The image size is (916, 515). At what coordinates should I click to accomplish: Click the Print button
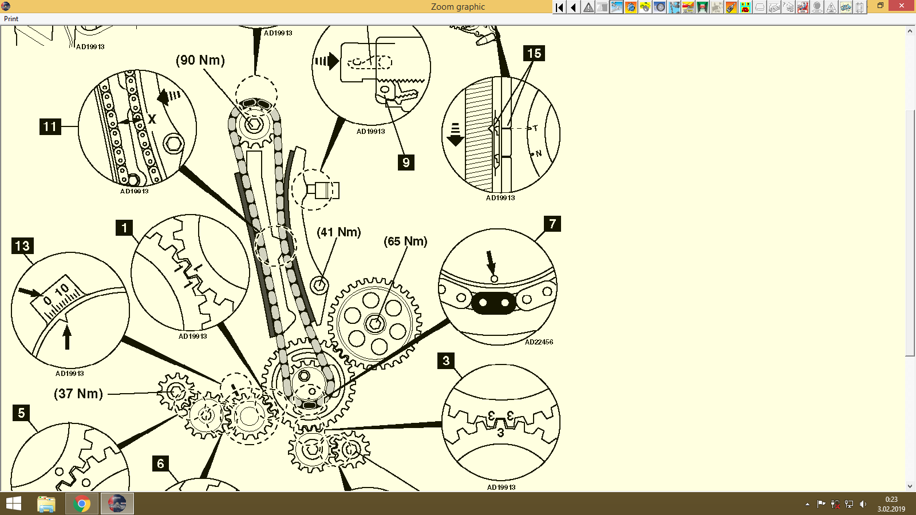[x=10, y=19]
